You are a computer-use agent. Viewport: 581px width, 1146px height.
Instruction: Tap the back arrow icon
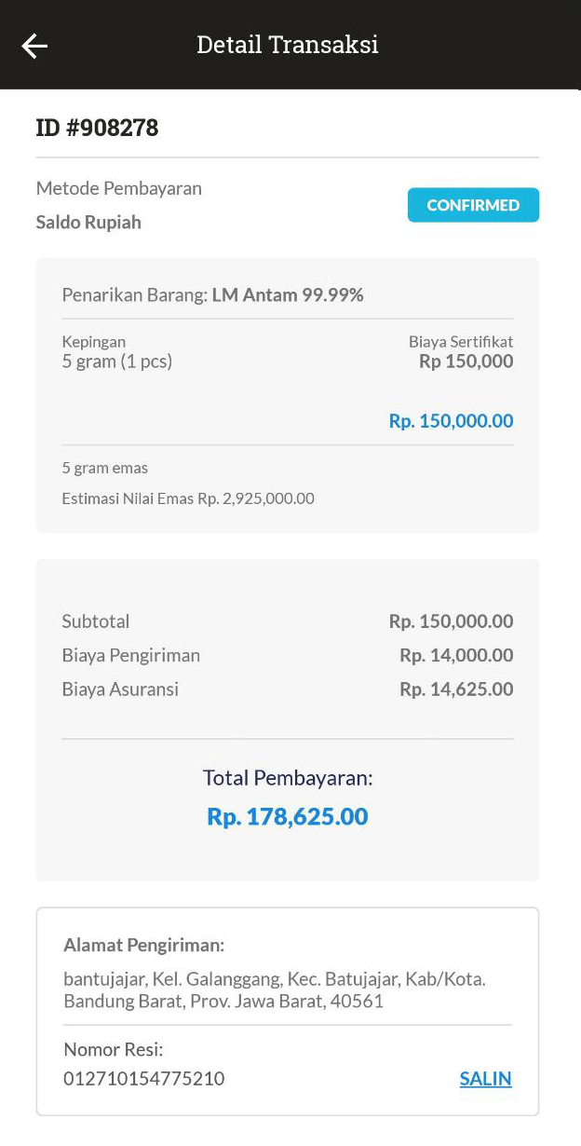pyautogui.click(x=34, y=46)
